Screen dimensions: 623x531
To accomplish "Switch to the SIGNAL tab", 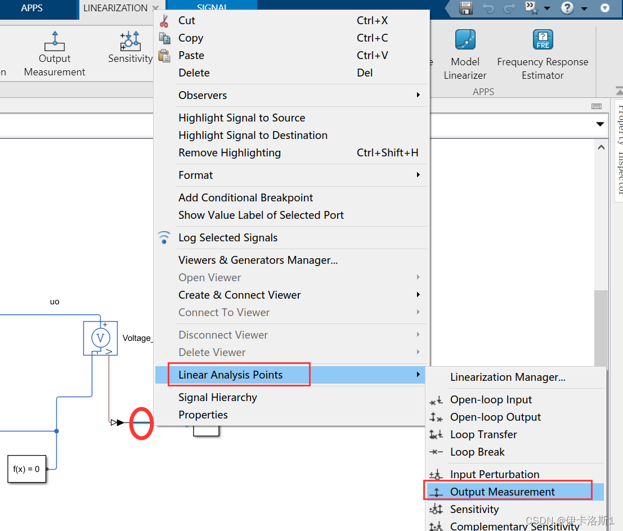I will [x=212, y=6].
